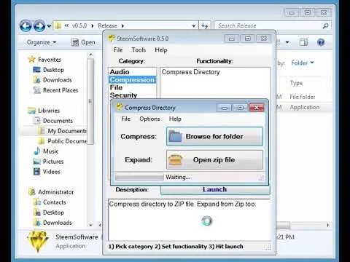Select Security category
350x262 pixels.
[x=123, y=95]
